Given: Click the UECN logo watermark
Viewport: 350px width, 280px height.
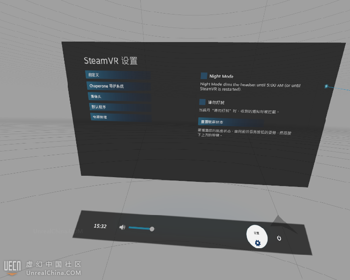Looking at the screenshot, I should pos(13,266).
